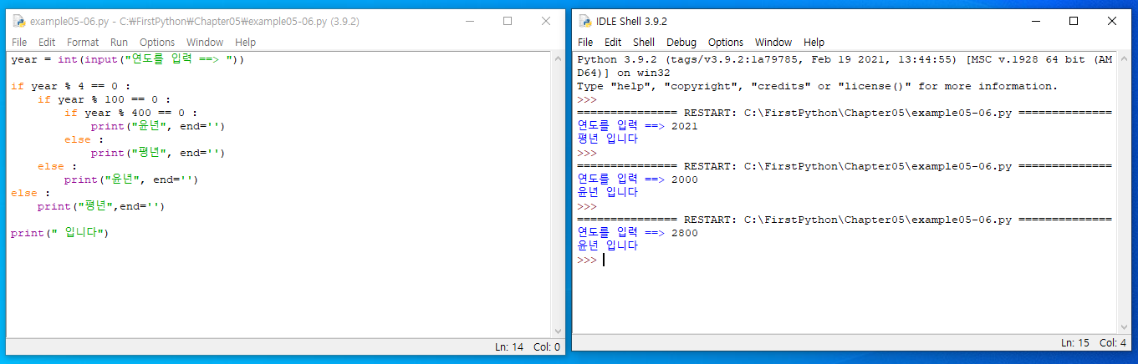Click line 'year = int(input(' in editor
The image size is (1138, 364).
coord(127,59)
